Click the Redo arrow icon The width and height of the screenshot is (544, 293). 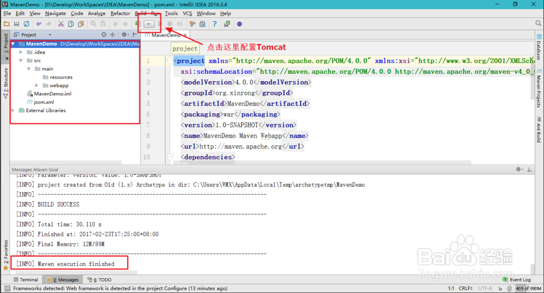tap(49, 24)
